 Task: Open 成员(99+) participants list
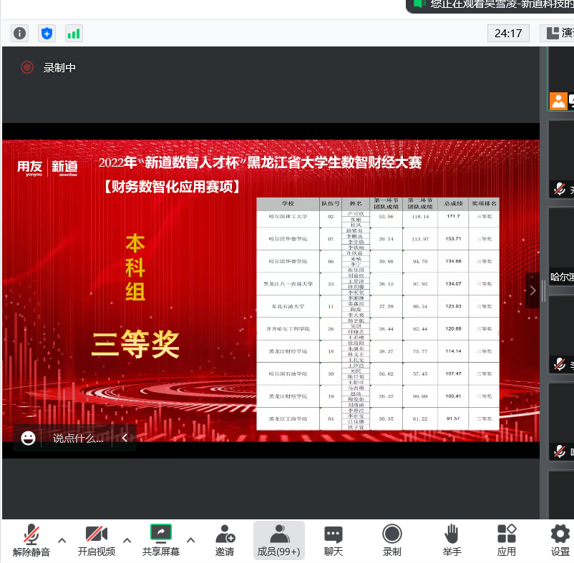(278, 540)
